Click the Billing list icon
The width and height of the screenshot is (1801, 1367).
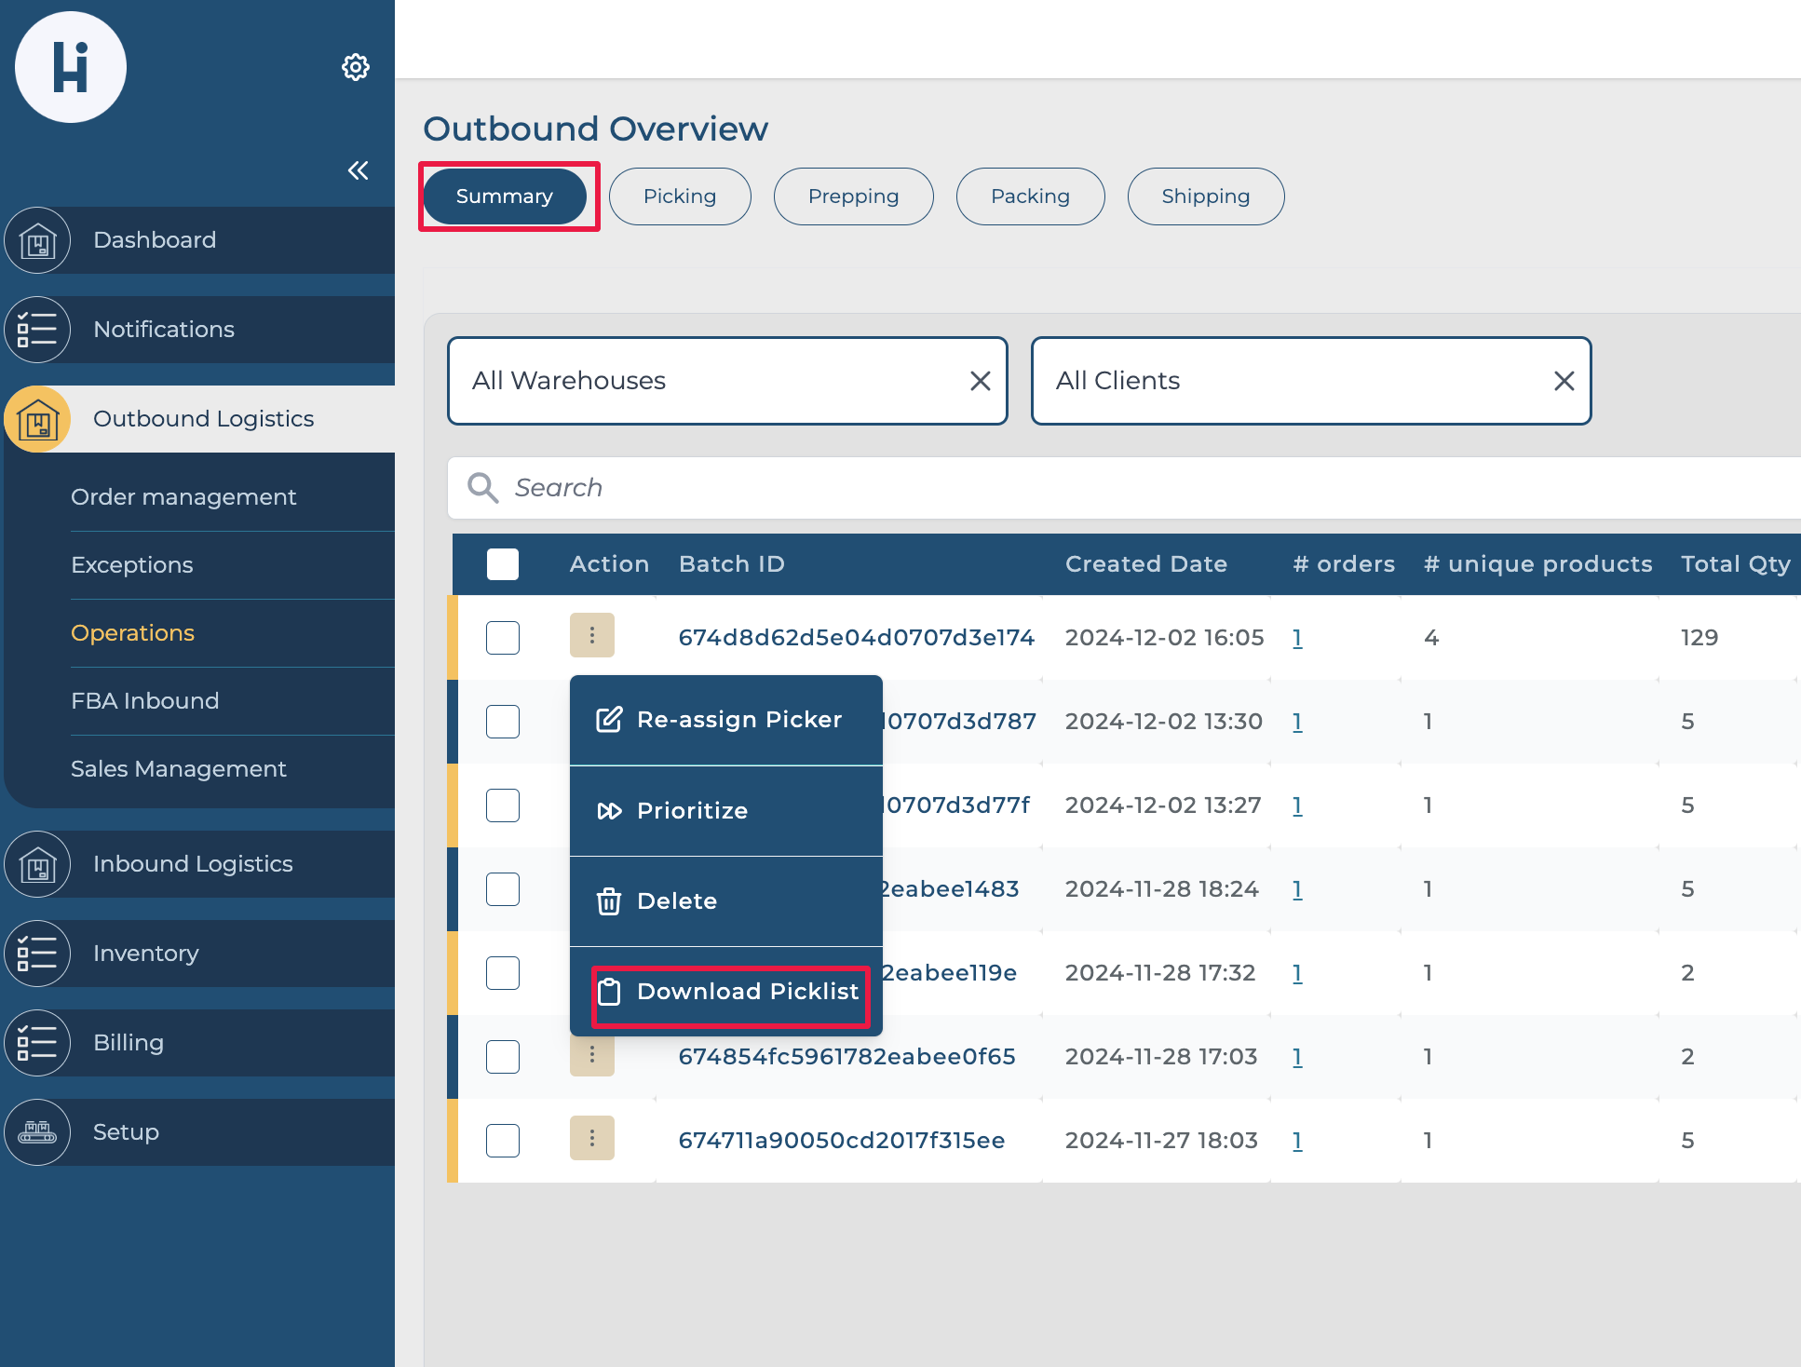coord(37,1043)
